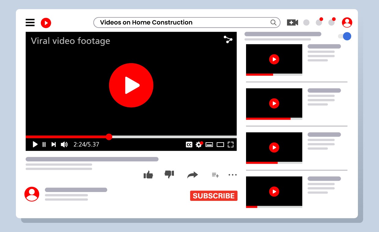Open the channel avatar below video
379x232 pixels.
(32, 194)
